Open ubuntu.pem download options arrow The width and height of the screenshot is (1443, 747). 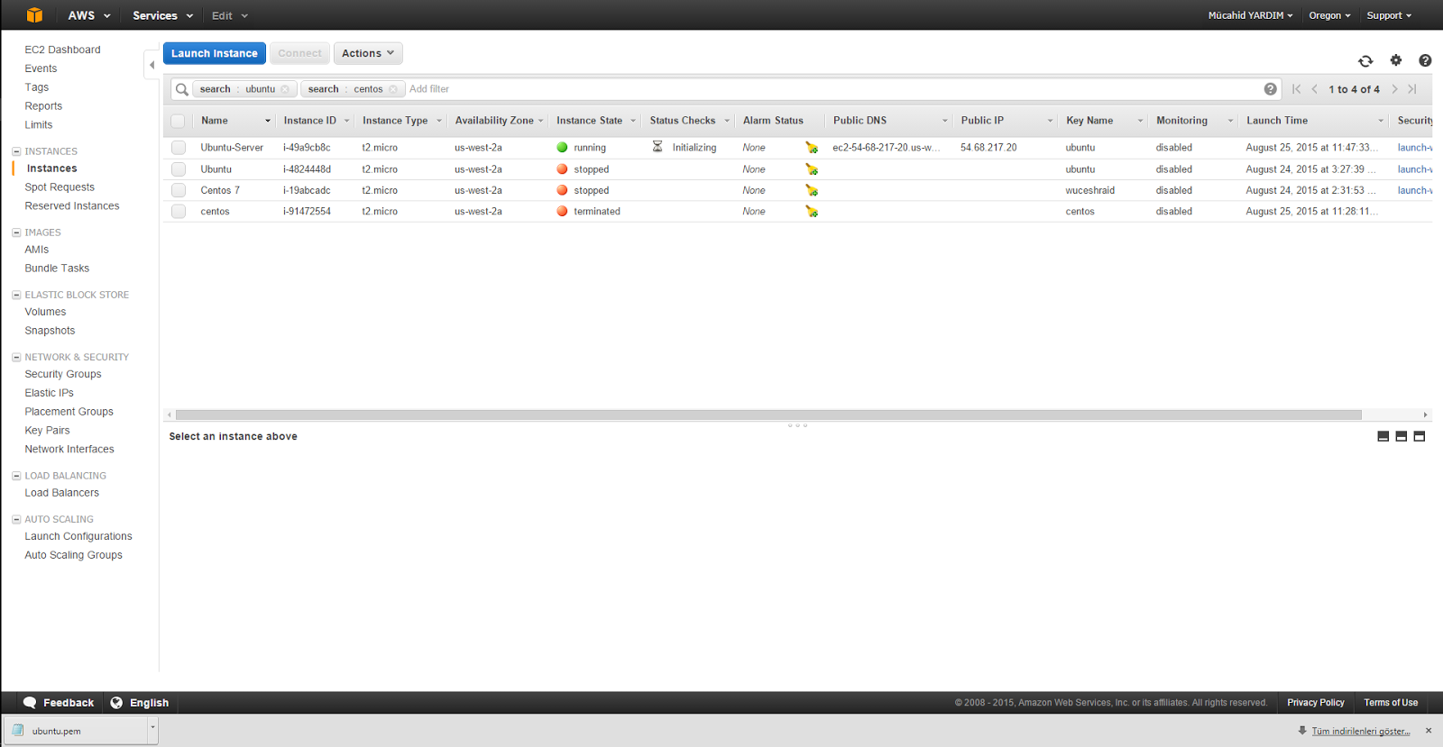[x=152, y=731]
